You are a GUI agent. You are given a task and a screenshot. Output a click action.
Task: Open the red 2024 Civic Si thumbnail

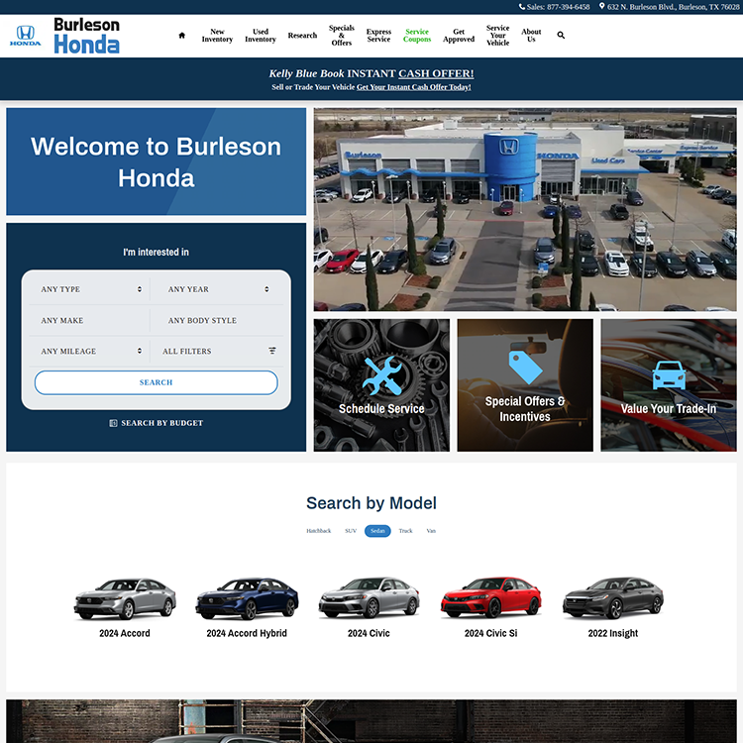point(491,597)
